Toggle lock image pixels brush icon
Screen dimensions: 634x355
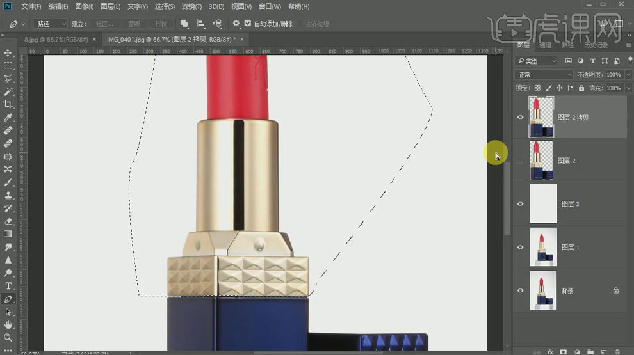[x=548, y=88]
